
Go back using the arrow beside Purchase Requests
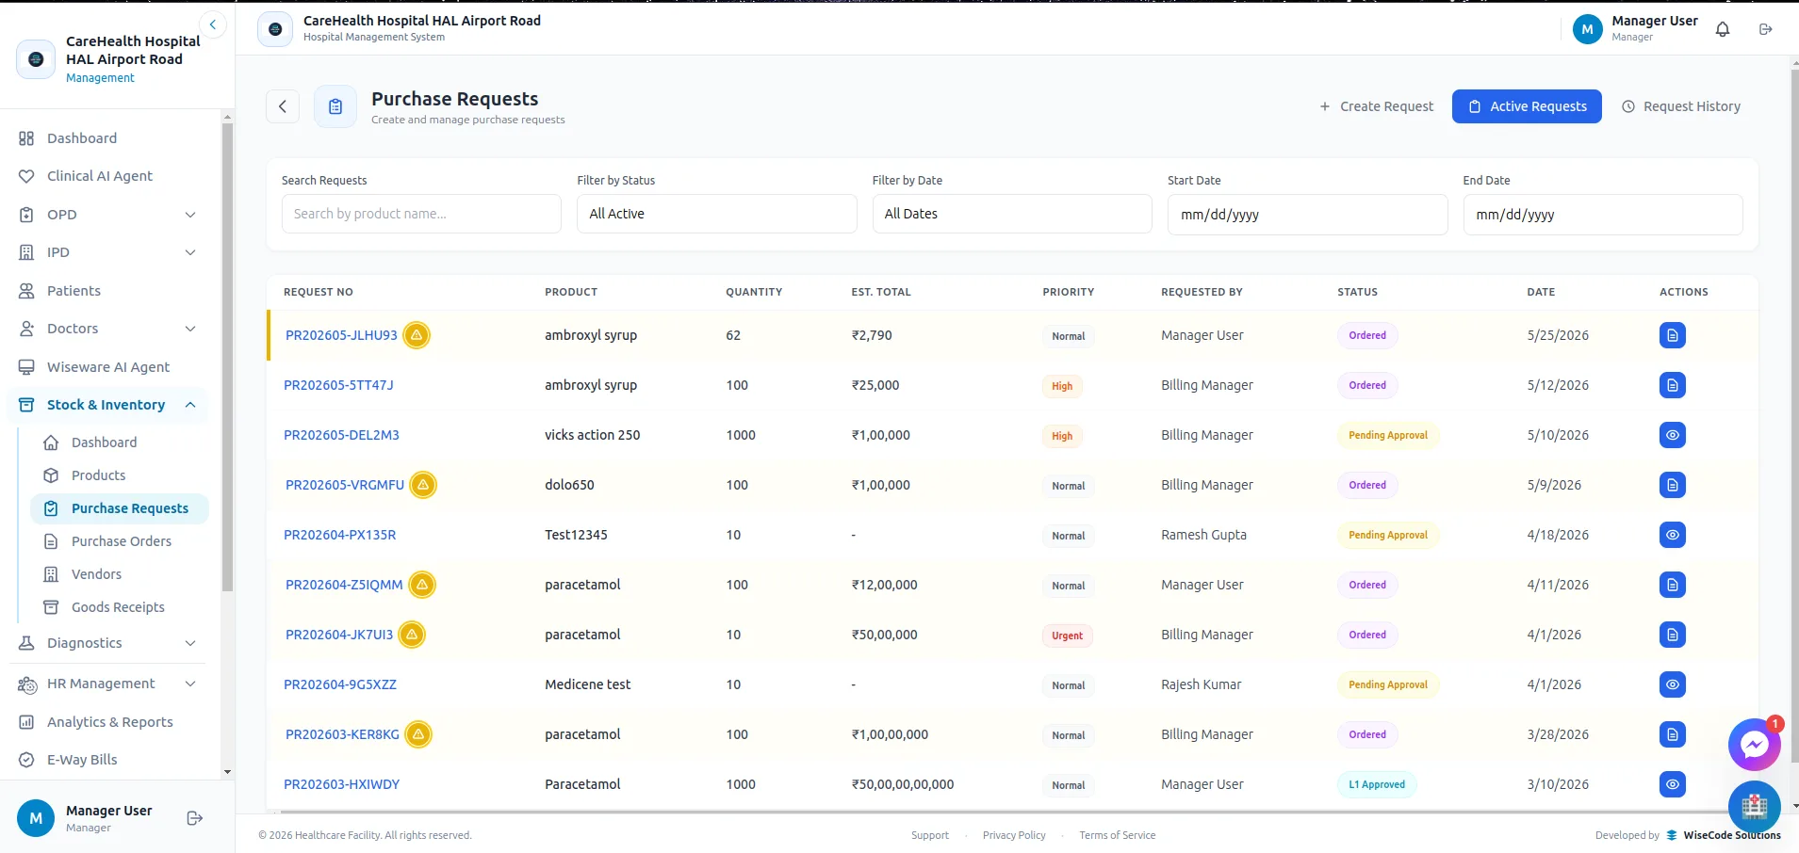pyautogui.click(x=283, y=106)
